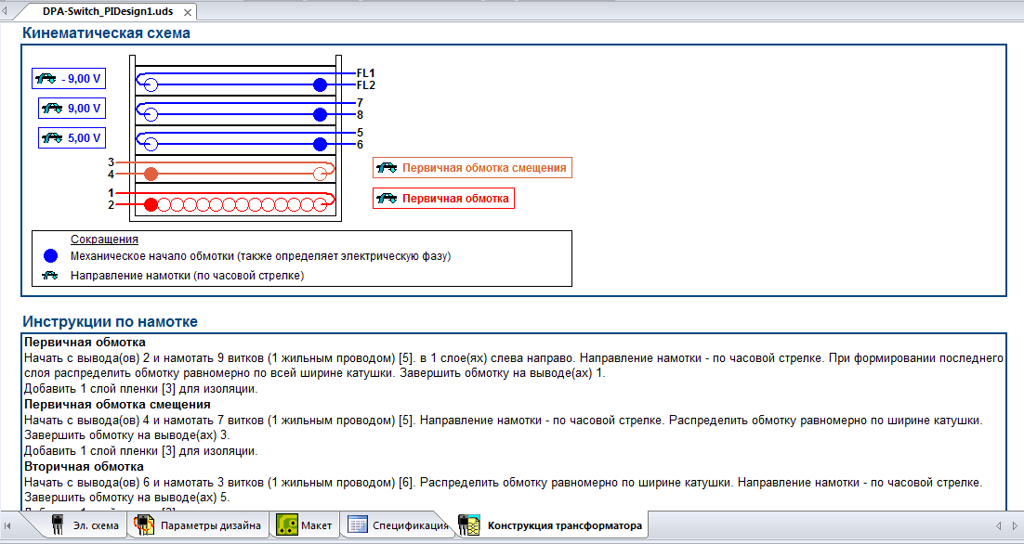Select the 5,00 V output label
Viewport: 1024px width, 544px height.
[85, 137]
